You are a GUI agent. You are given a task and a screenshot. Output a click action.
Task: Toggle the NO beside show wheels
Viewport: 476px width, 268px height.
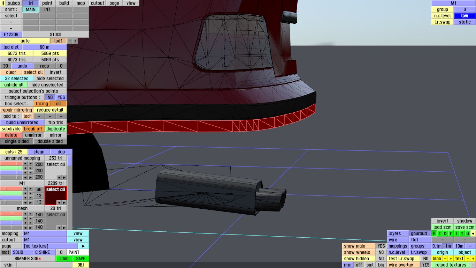(x=381, y=252)
